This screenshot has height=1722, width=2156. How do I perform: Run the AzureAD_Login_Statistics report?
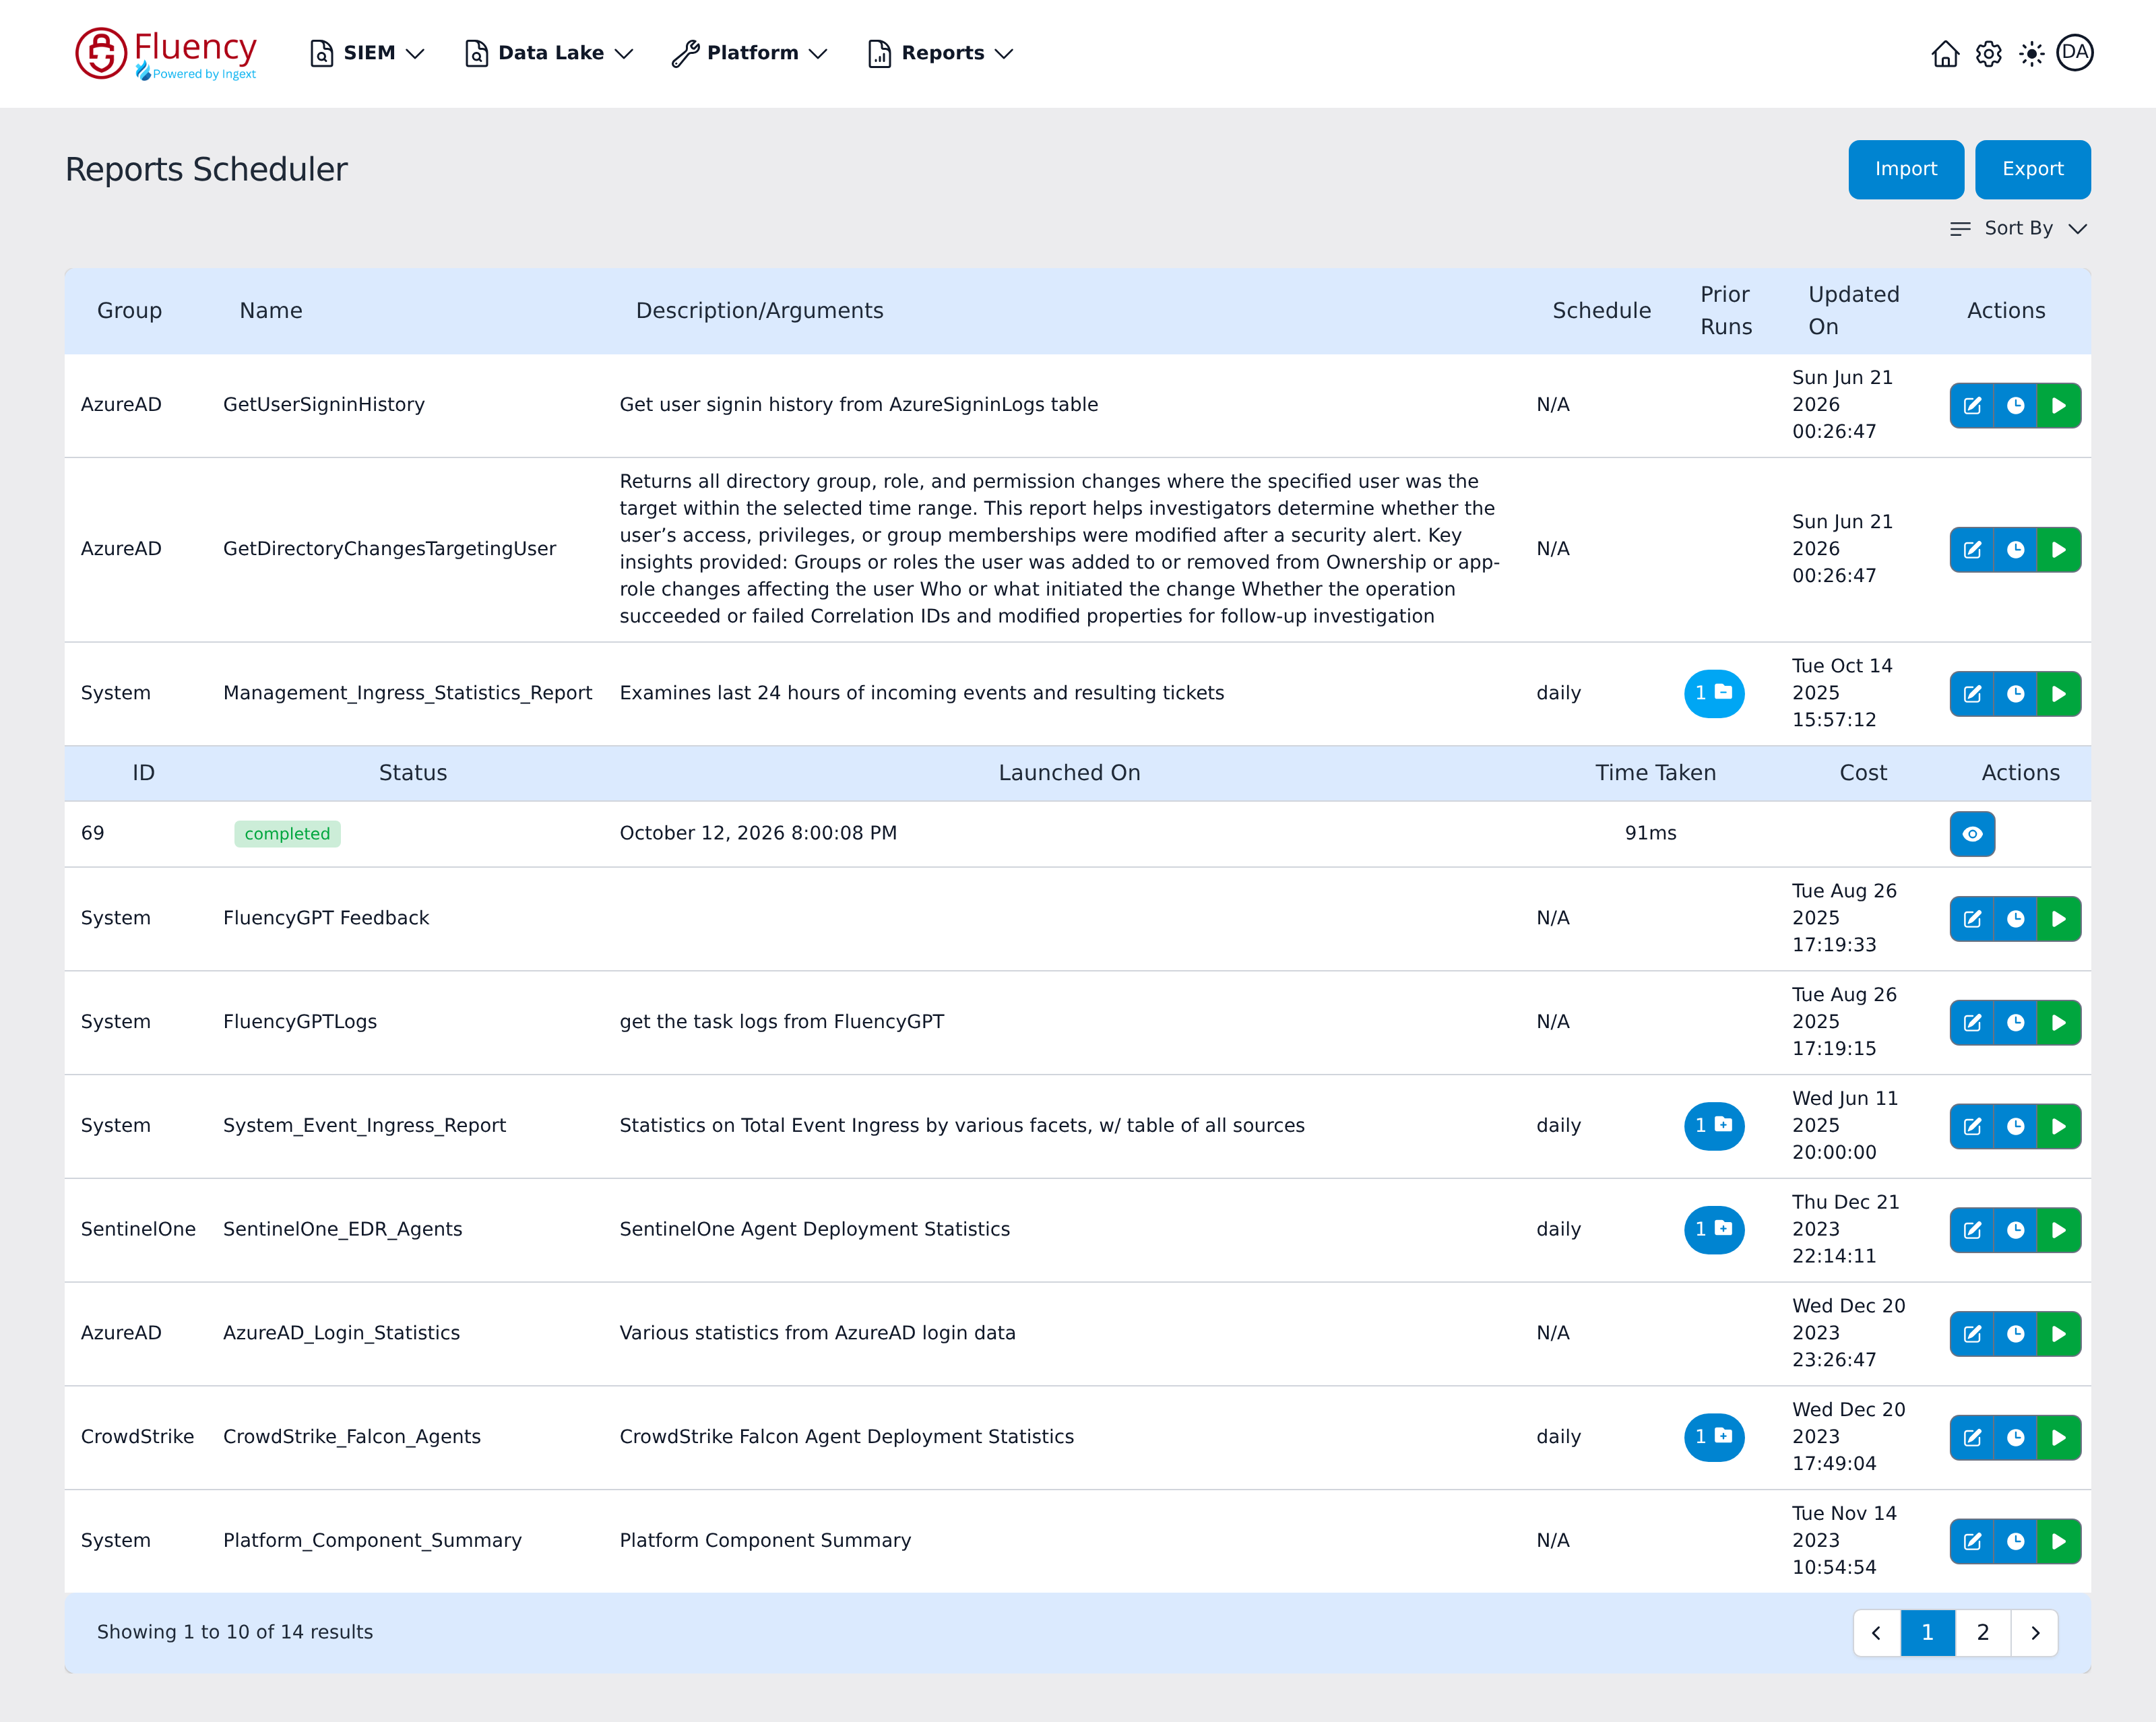2059,1333
